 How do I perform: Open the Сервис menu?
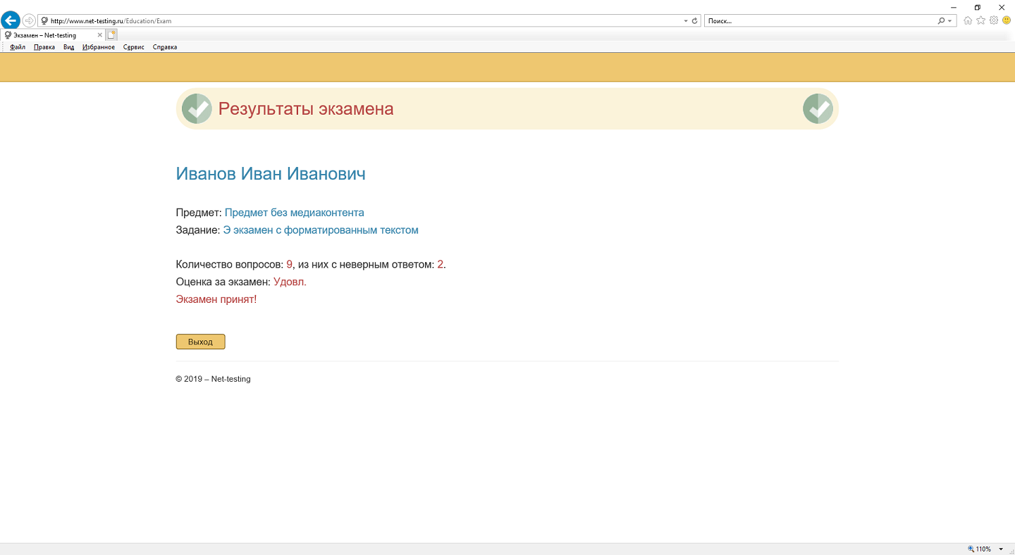pyautogui.click(x=134, y=47)
